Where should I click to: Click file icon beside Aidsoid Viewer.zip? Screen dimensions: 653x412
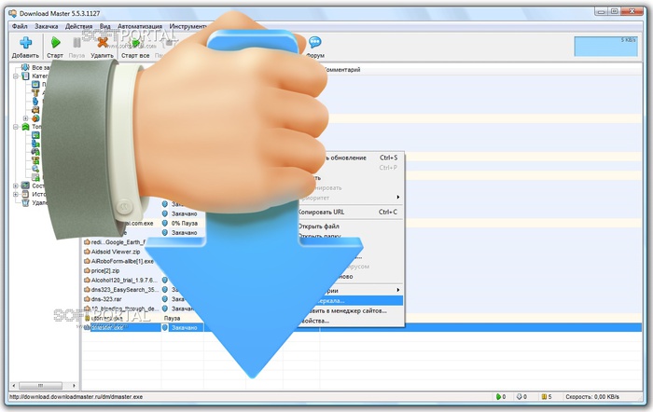[x=87, y=252]
